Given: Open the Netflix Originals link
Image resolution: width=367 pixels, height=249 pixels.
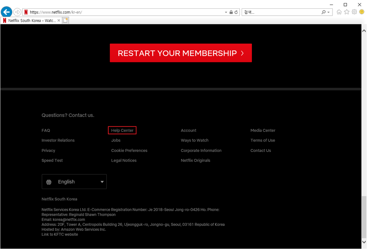Looking at the screenshot, I should click(195, 161).
